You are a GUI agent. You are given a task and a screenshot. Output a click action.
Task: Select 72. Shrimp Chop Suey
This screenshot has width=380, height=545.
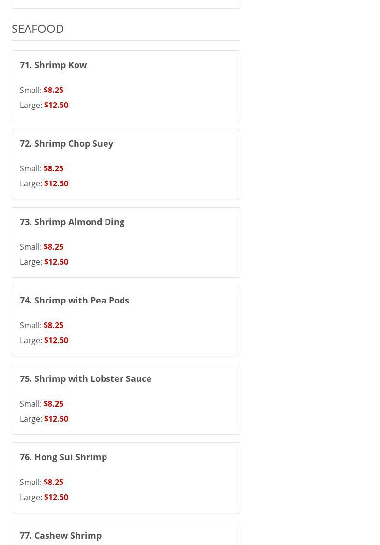(66, 143)
